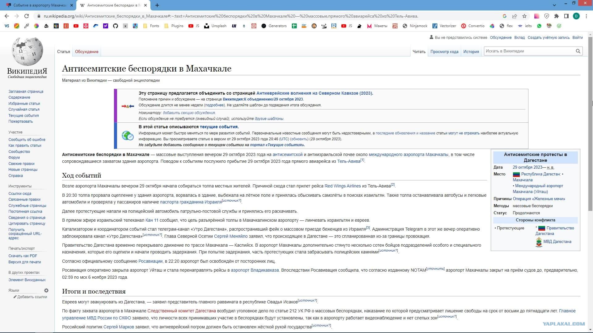Open the Chrome extensions puzzle icon

(557, 16)
